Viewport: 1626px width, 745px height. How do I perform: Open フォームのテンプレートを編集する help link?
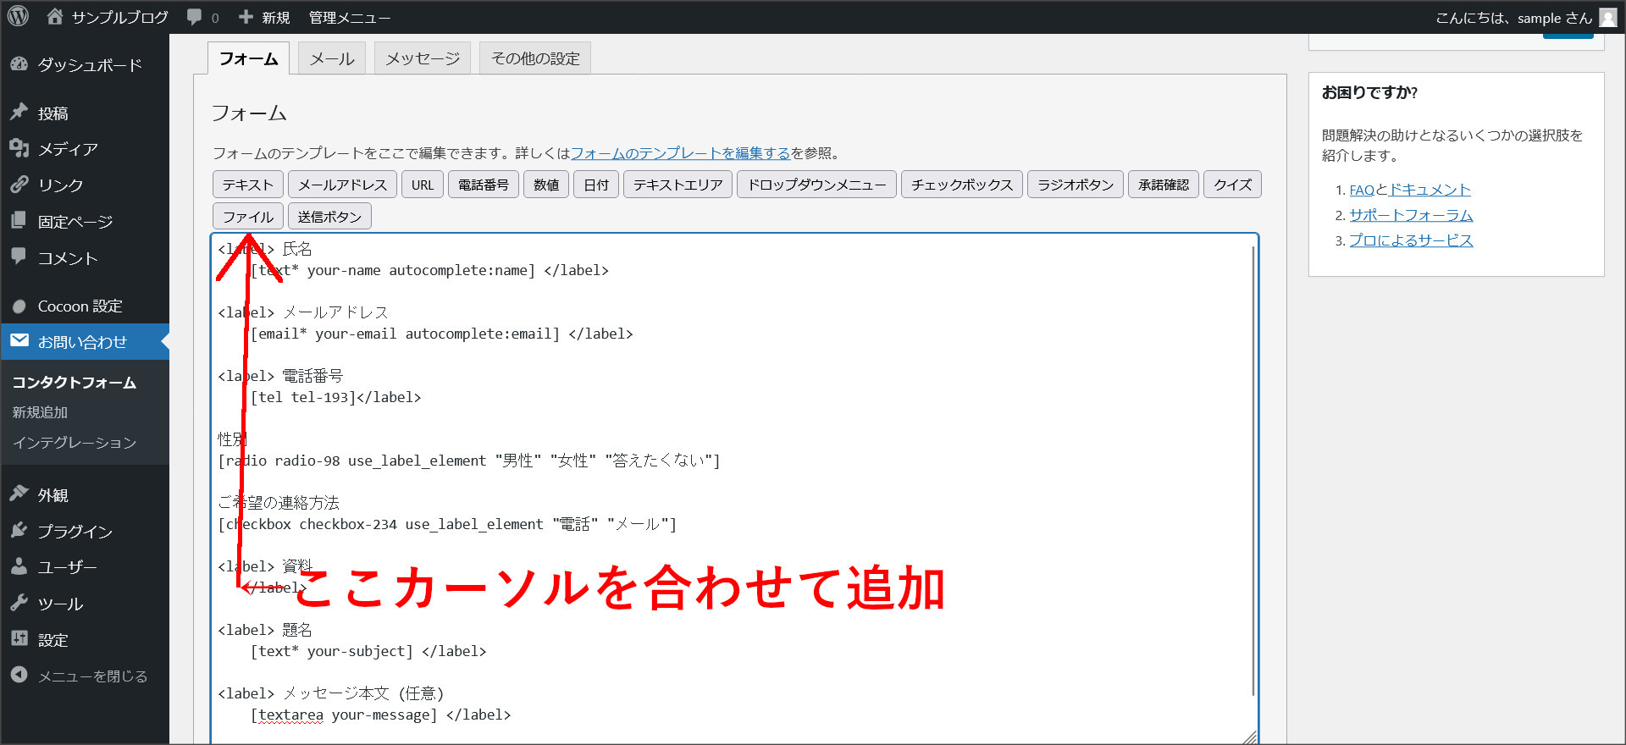click(680, 153)
